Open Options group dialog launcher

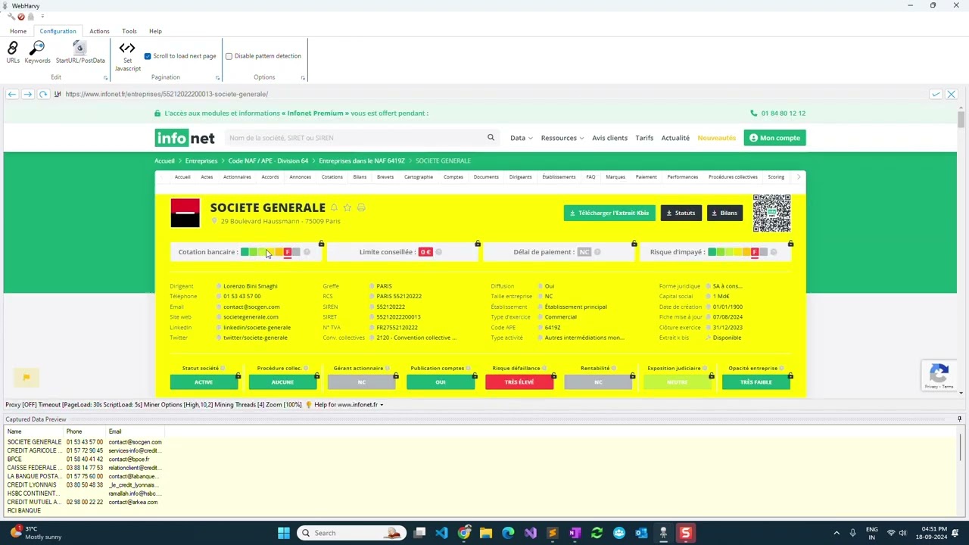(303, 78)
